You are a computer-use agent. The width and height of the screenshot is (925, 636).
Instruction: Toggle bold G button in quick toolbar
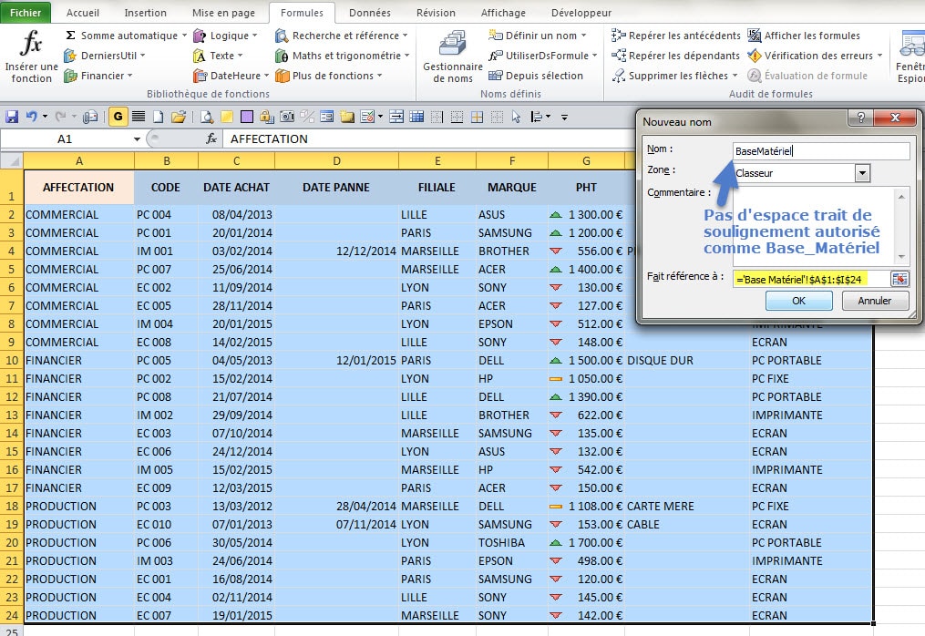[118, 117]
